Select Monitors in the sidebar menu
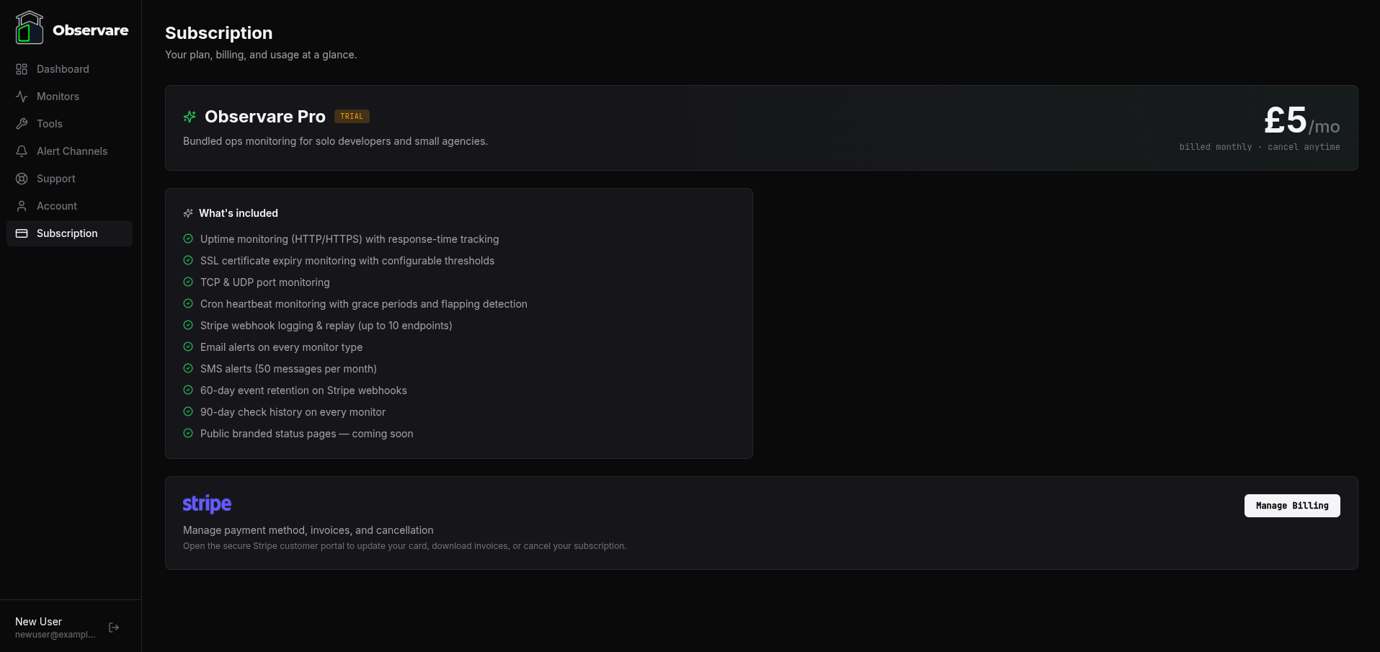 click(58, 96)
